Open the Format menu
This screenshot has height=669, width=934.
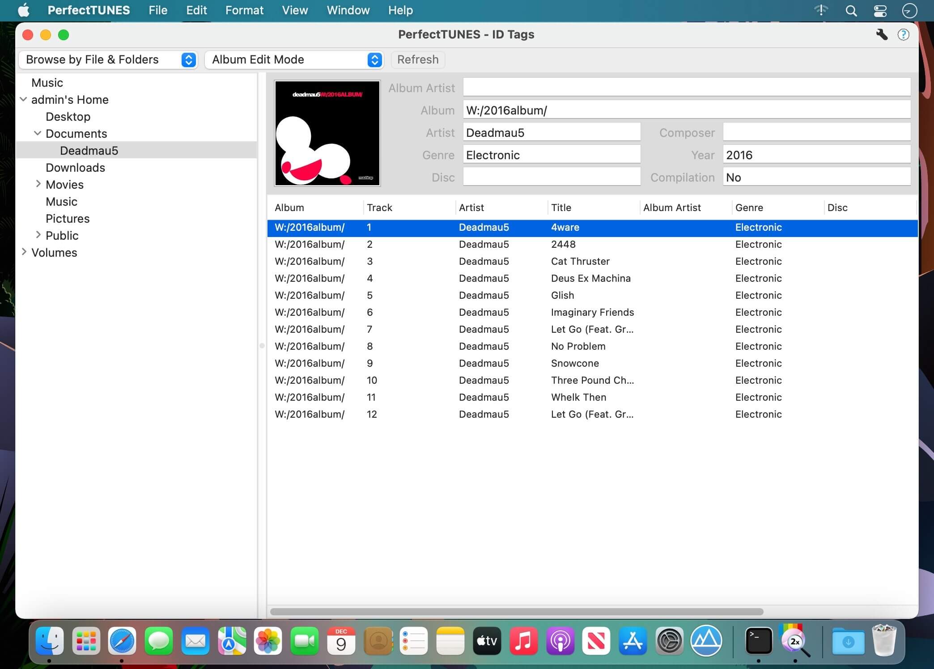pyautogui.click(x=244, y=10)
